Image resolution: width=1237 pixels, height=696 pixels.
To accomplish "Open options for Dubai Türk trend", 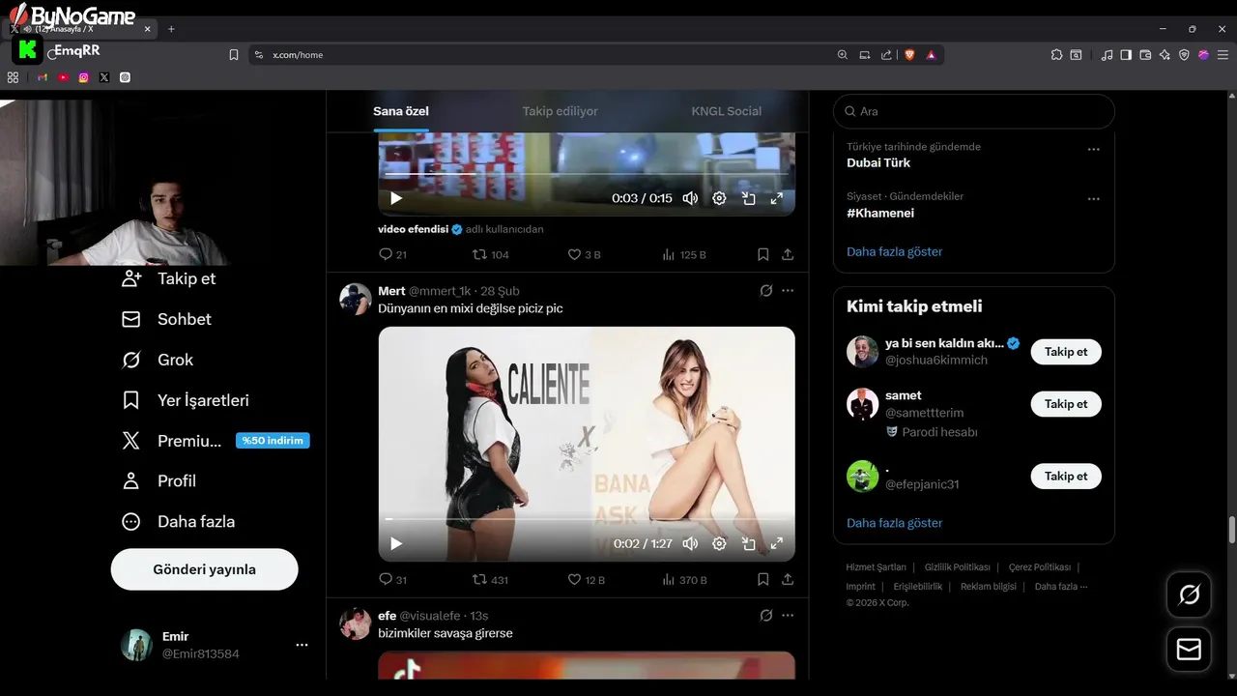I will pos(1094,149).
